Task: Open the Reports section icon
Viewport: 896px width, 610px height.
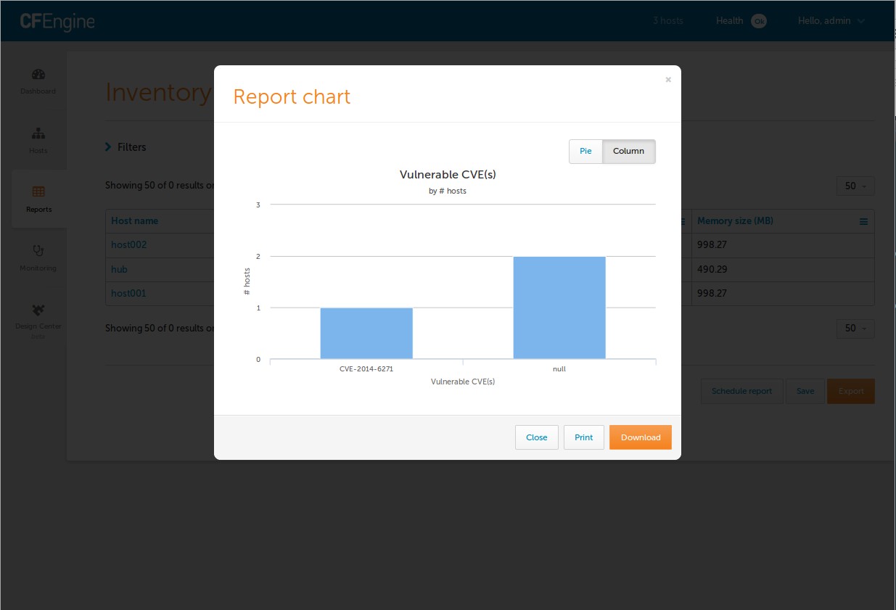Action: (x=38, y=197)
